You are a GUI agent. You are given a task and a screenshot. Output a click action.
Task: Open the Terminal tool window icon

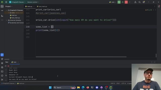(2, 71)
